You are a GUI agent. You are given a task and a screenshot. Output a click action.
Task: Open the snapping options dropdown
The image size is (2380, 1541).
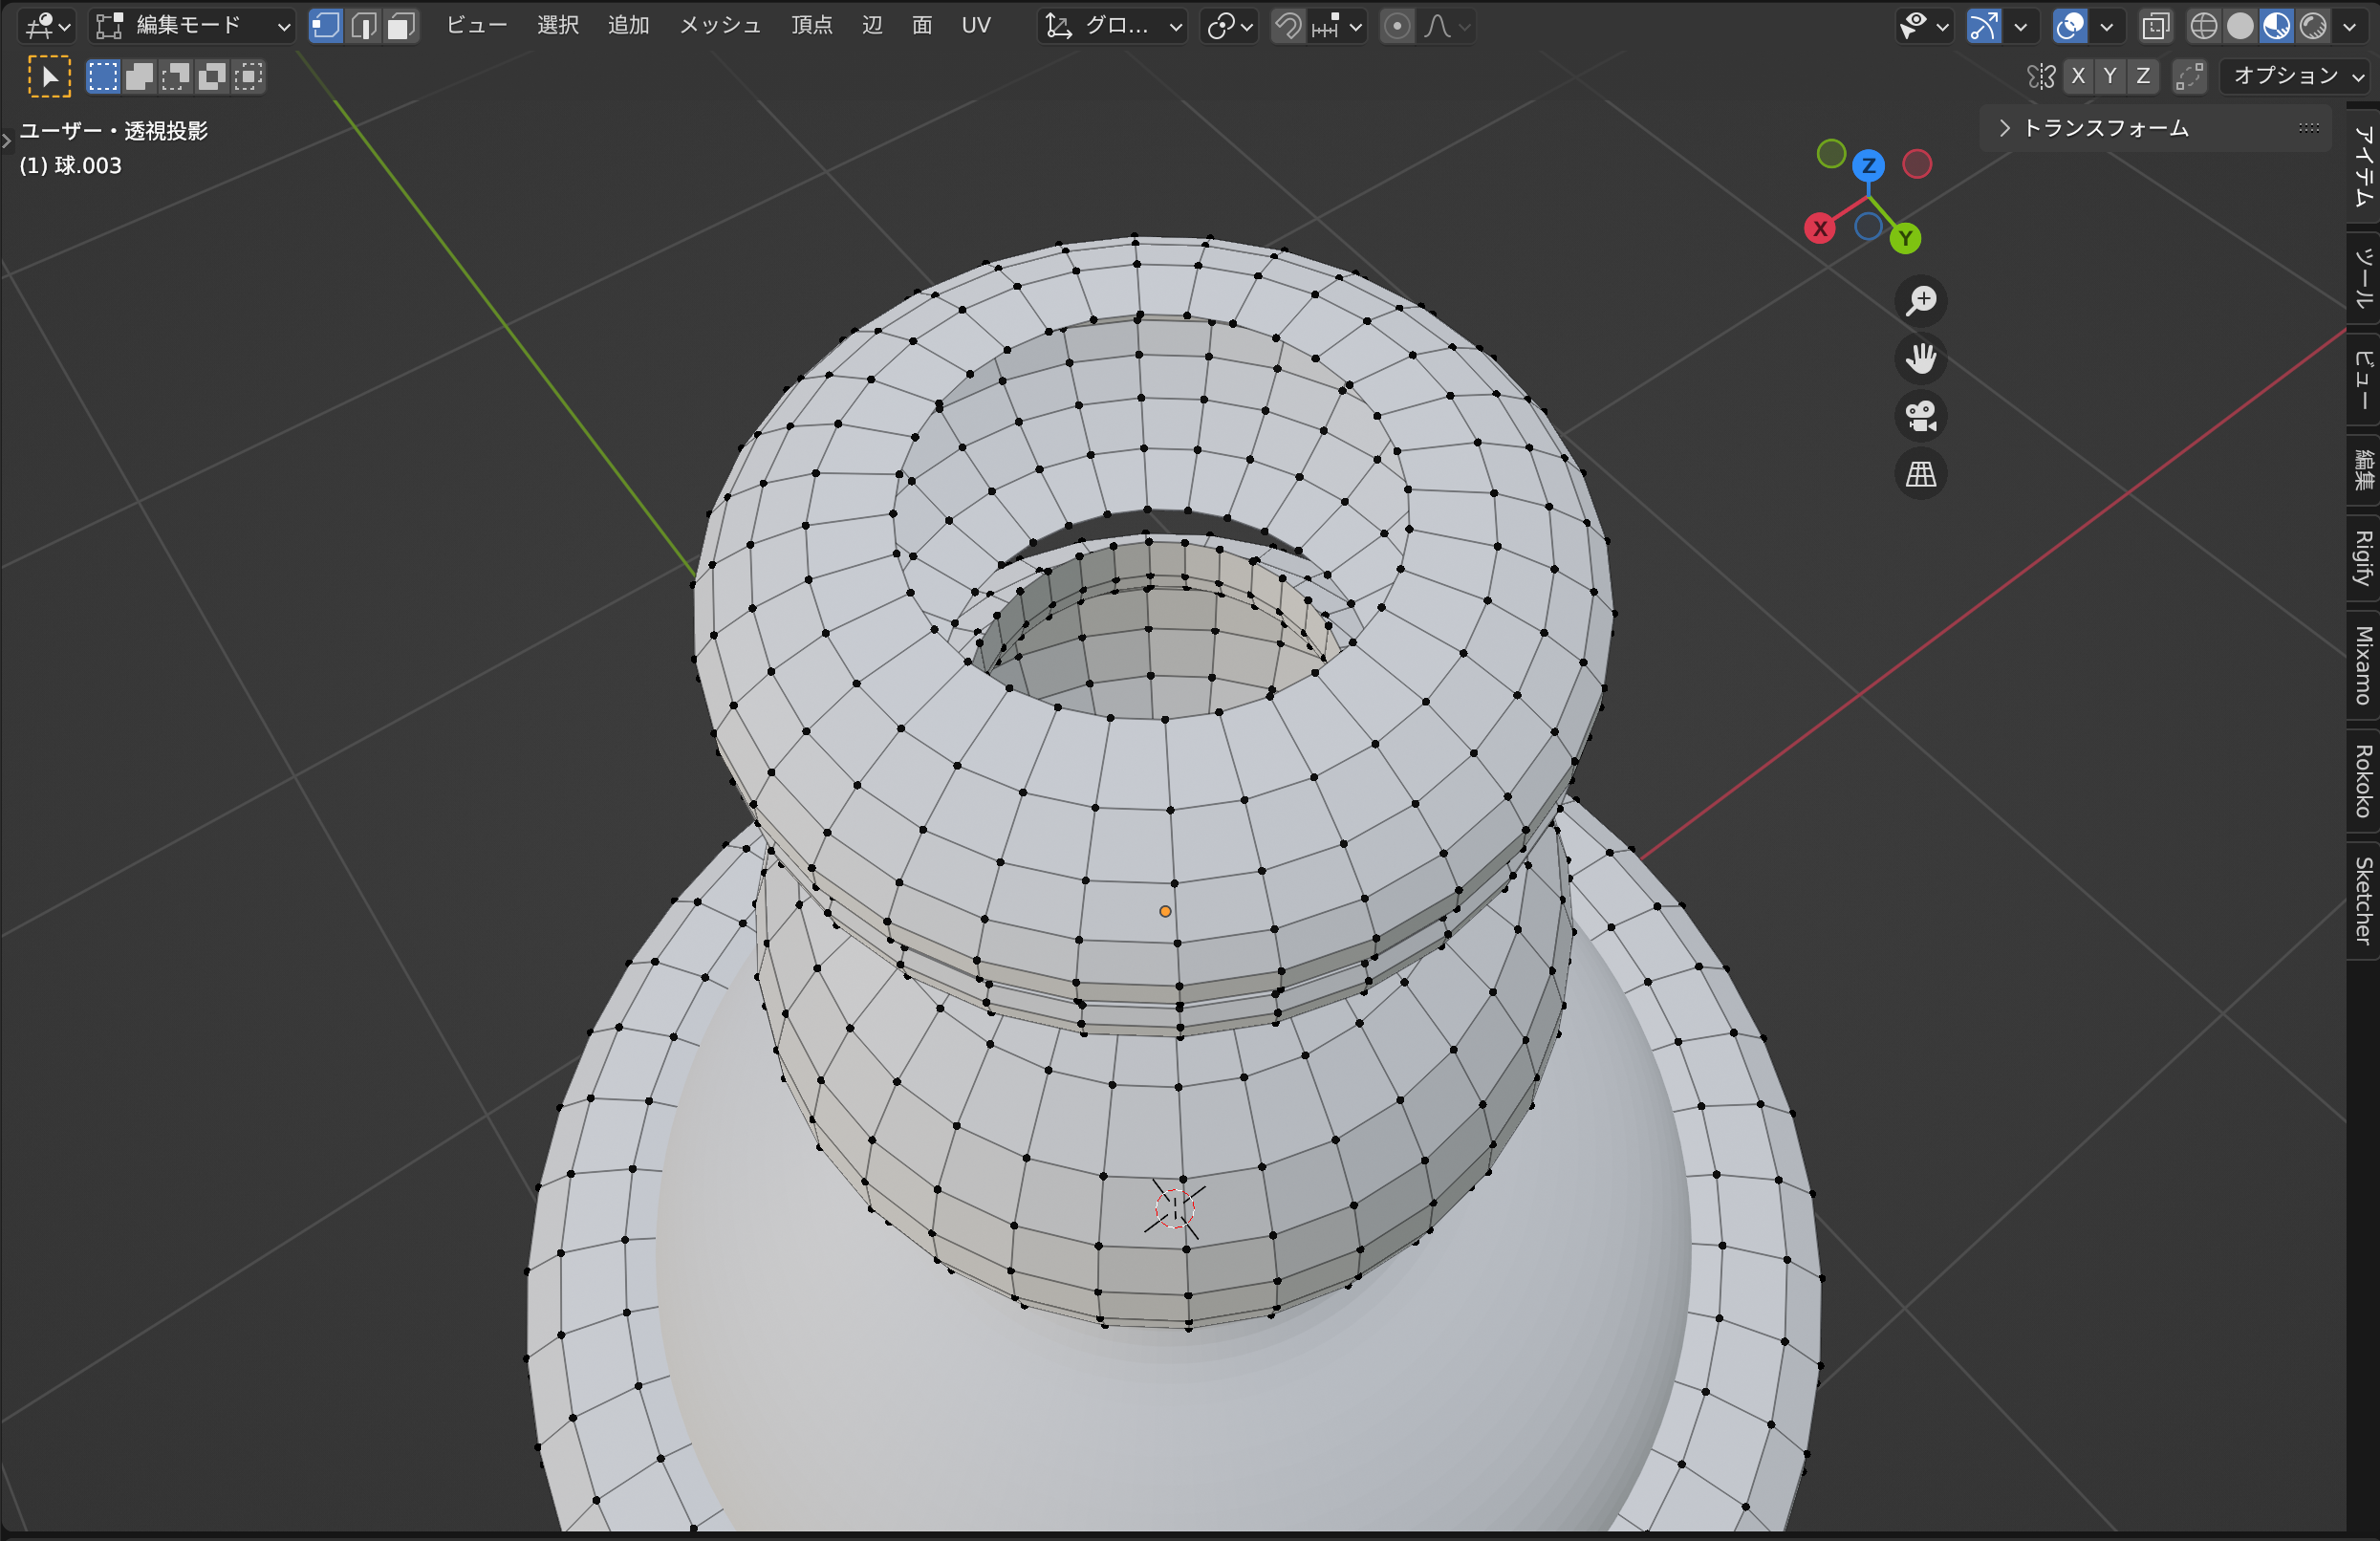click(1337, 26)
